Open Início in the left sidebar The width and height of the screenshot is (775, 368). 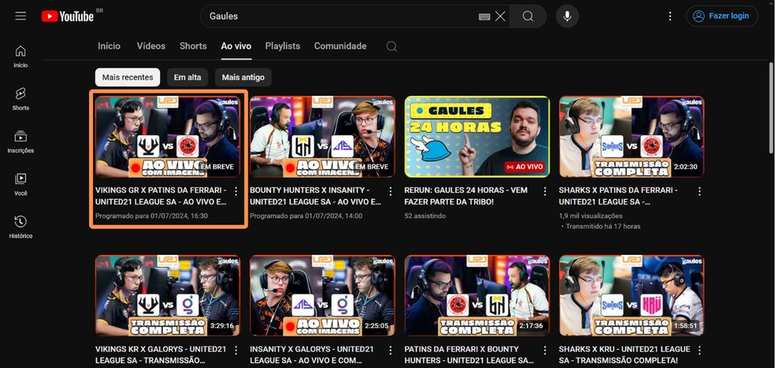[20, 57]
